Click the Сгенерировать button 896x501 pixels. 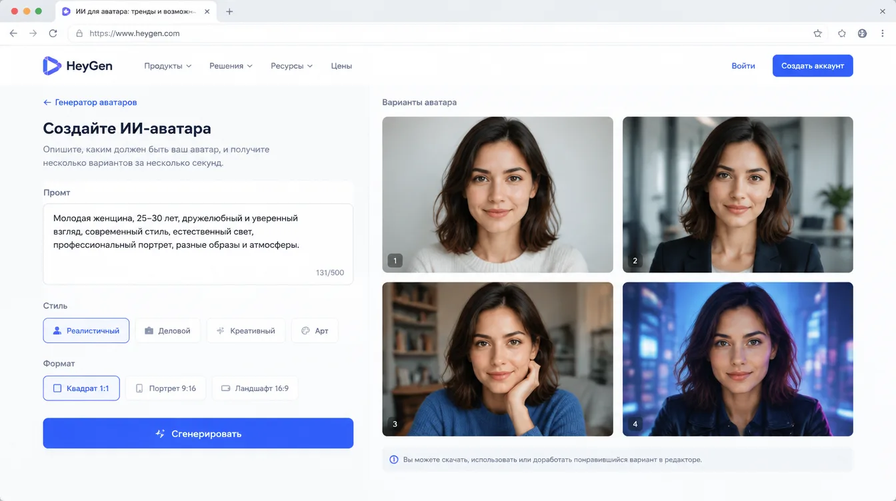click(198, 433)
